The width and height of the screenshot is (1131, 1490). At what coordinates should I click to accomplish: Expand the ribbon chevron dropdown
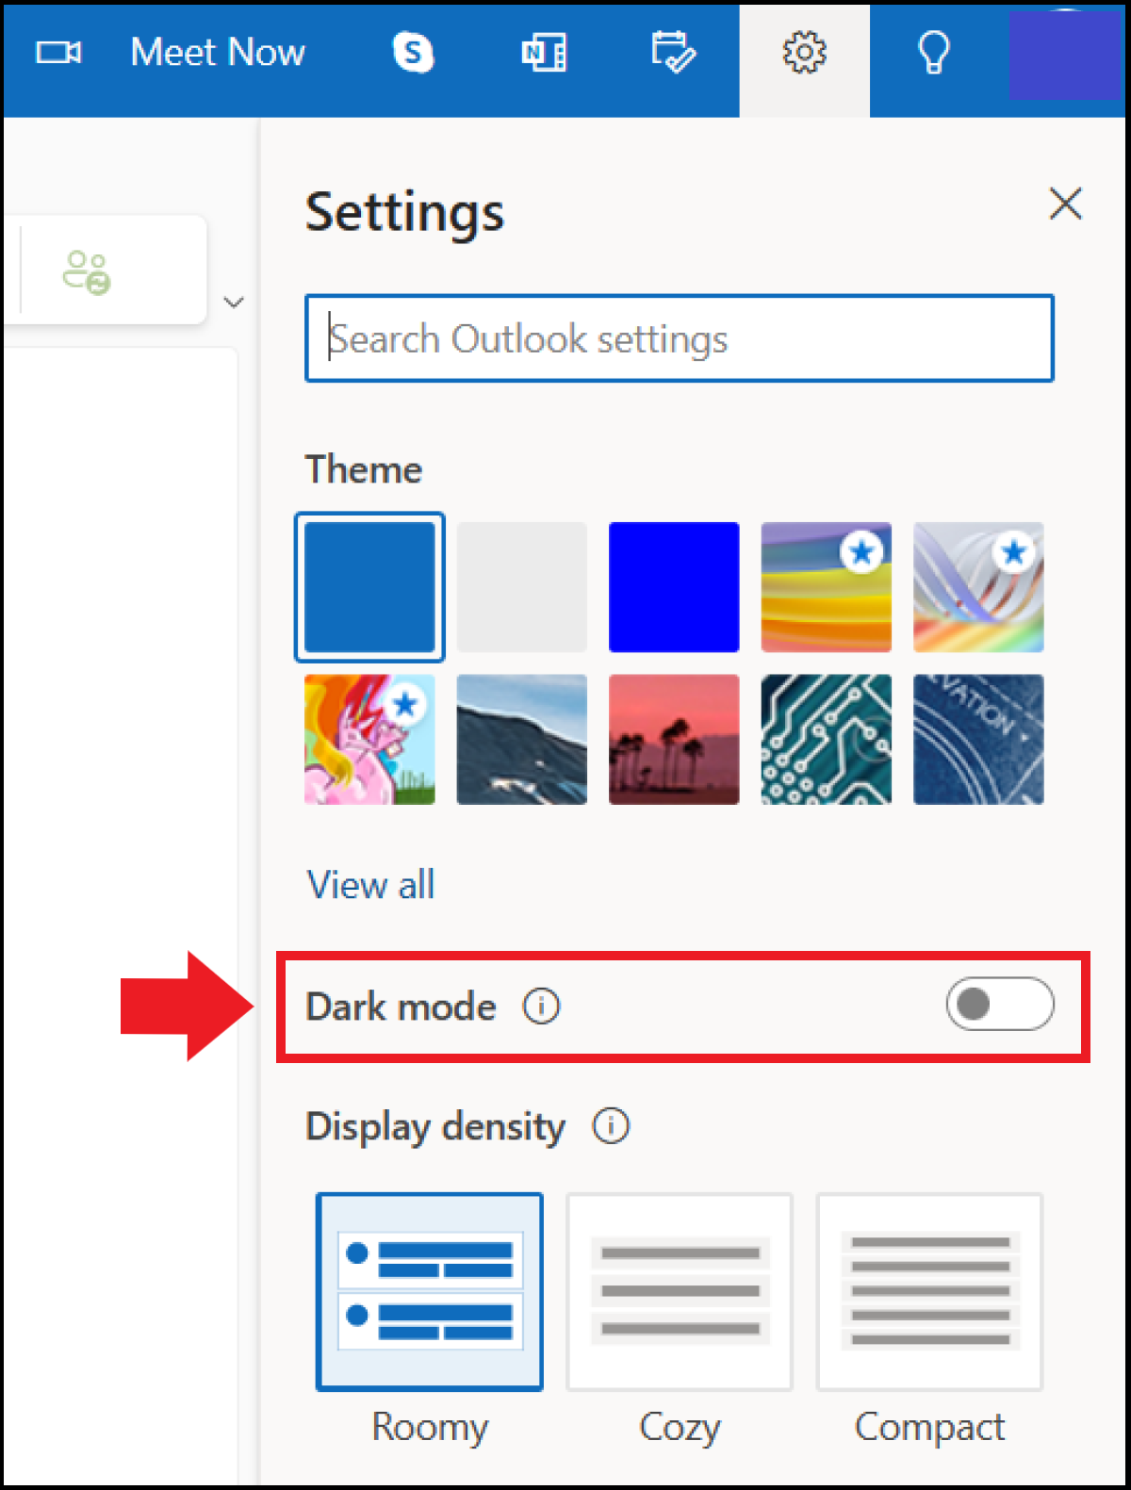(234, 303)
